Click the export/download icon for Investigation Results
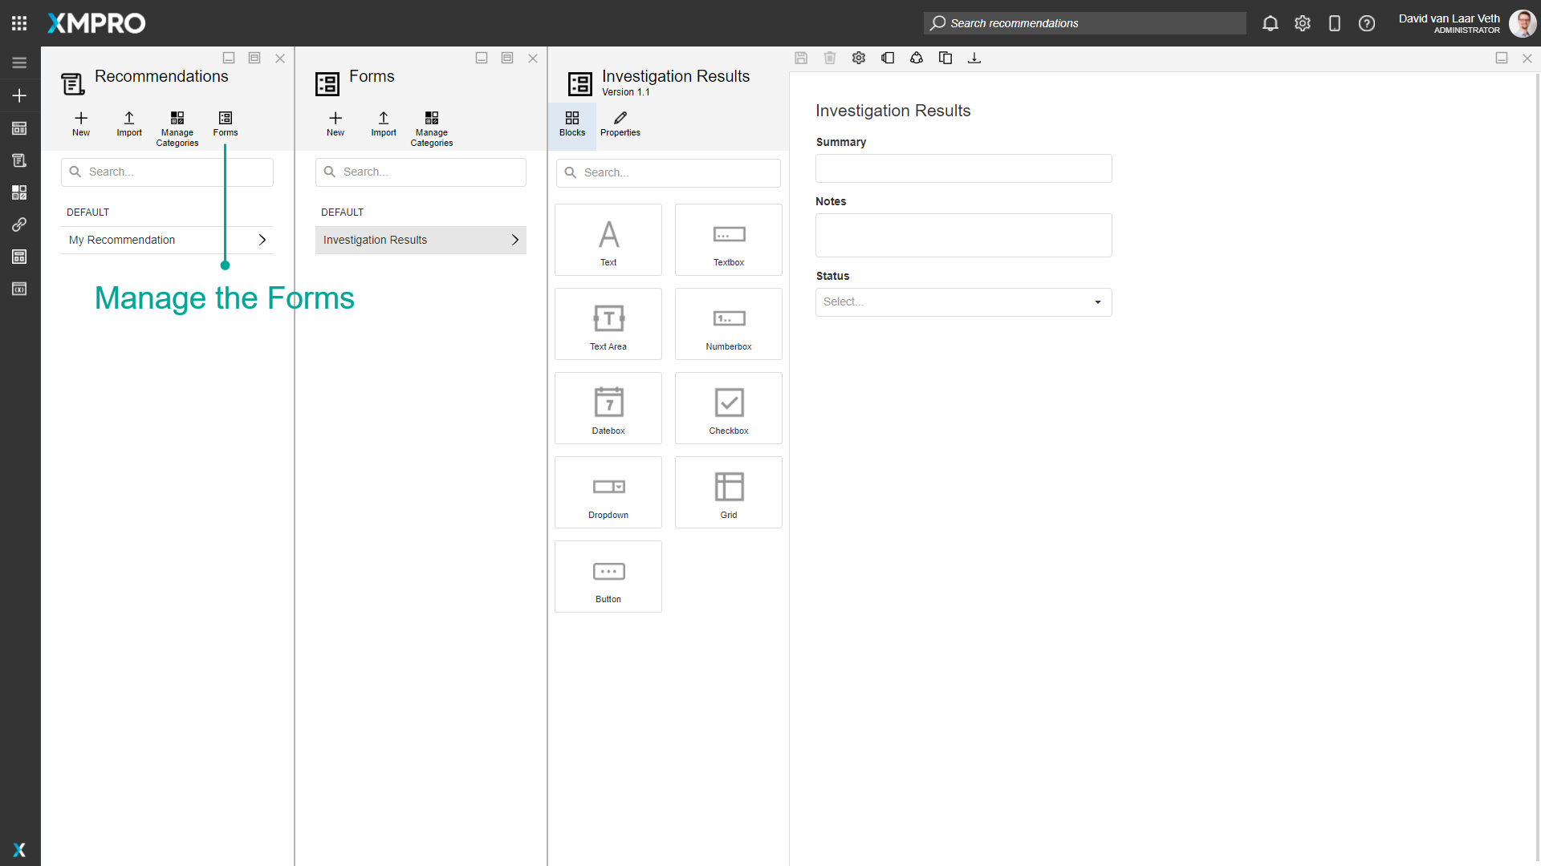Viewport: 1541px width, 866px height. point(974,58)
